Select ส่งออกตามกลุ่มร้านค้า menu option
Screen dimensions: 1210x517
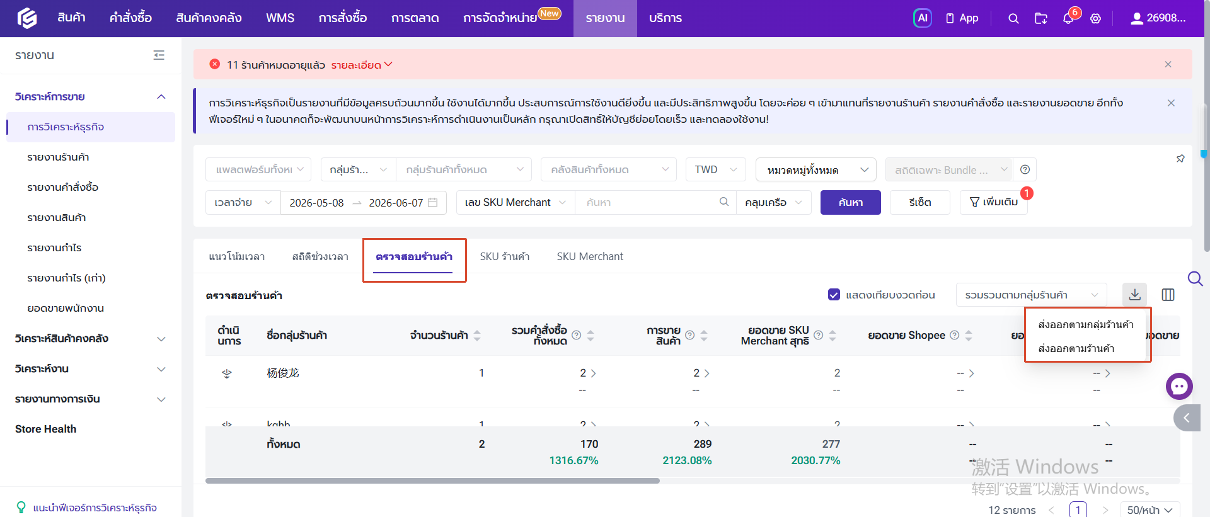pyautogui.click(x=1086, y=324)
